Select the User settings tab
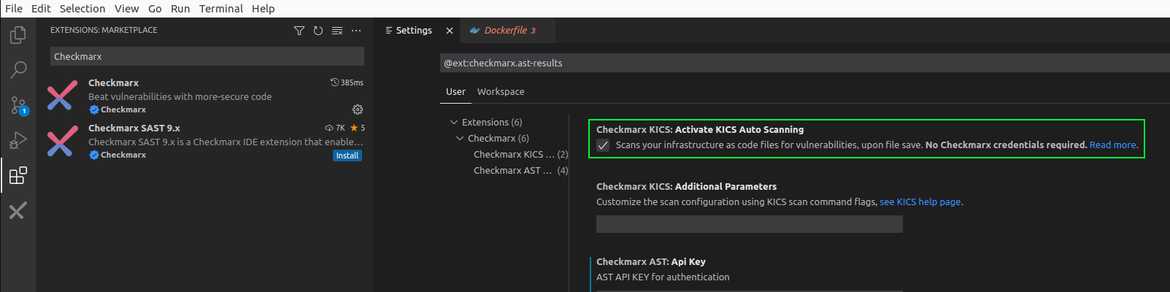 pyautogui.click(x=455, y=92)
